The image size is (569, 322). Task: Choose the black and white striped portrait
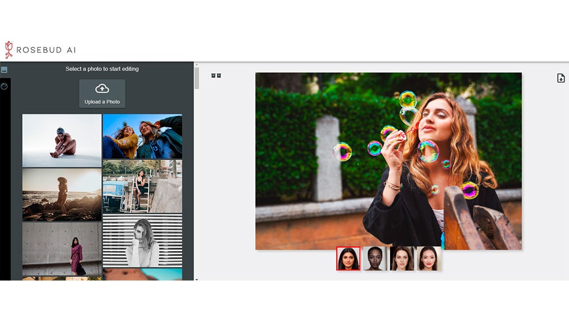(x=142, y=240)
